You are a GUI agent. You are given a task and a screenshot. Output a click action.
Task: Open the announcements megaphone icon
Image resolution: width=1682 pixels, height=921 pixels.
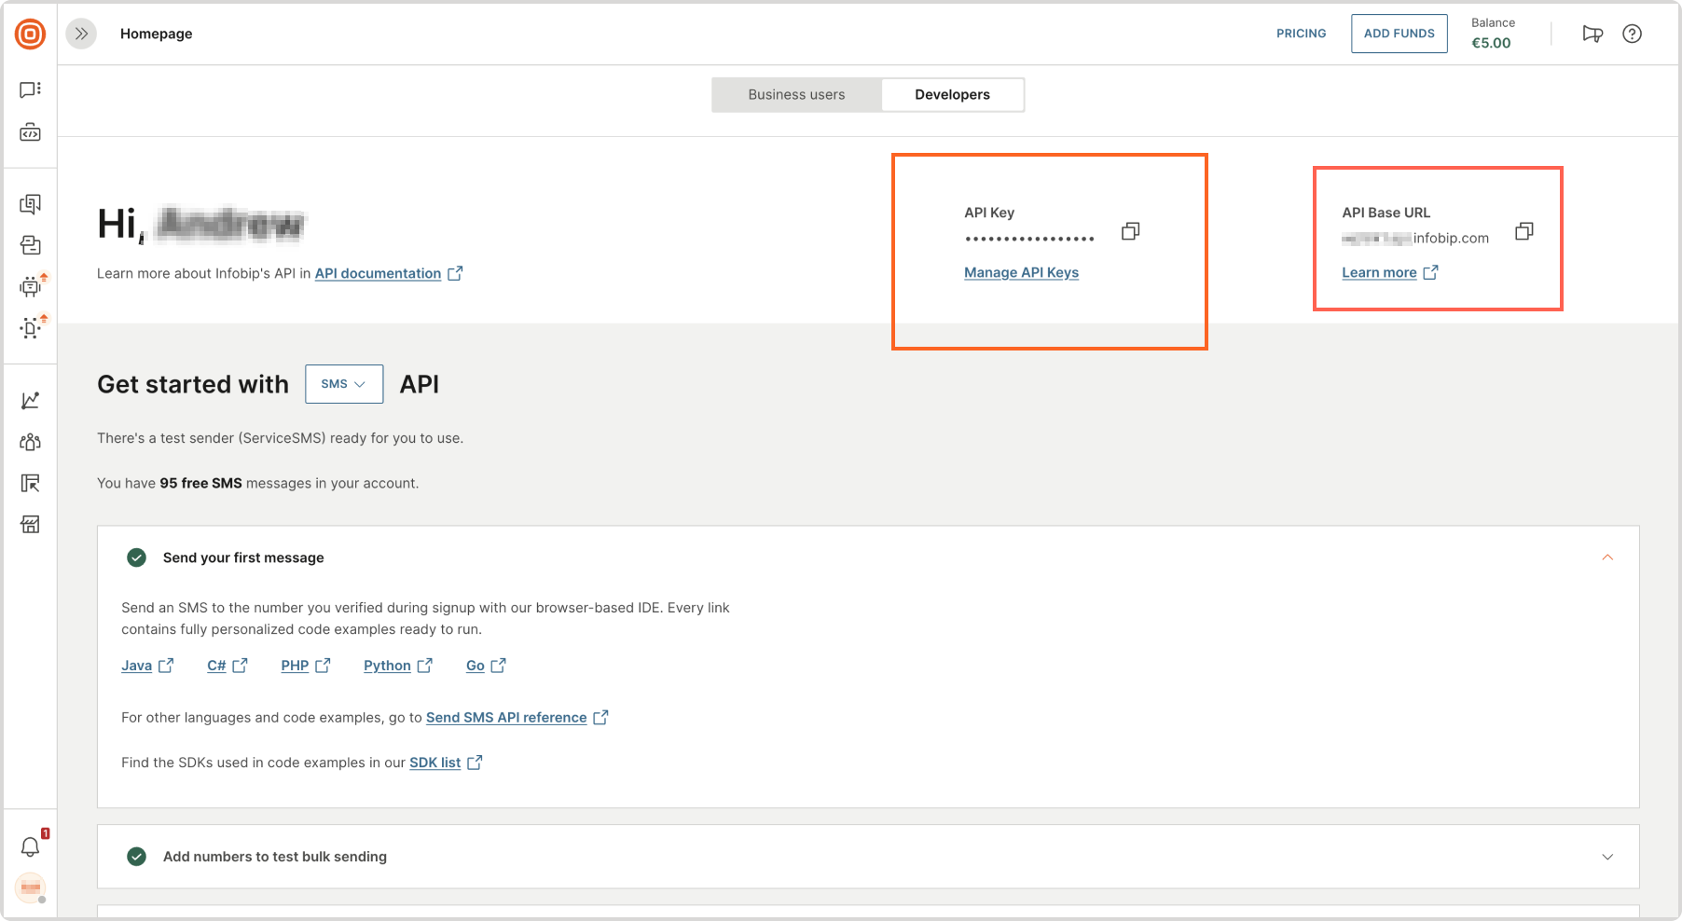click(1592, 34)
